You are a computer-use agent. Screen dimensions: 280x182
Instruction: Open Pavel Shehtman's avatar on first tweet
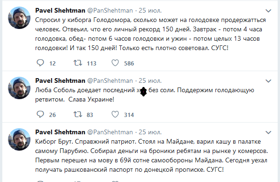click(x=19, y=18)
